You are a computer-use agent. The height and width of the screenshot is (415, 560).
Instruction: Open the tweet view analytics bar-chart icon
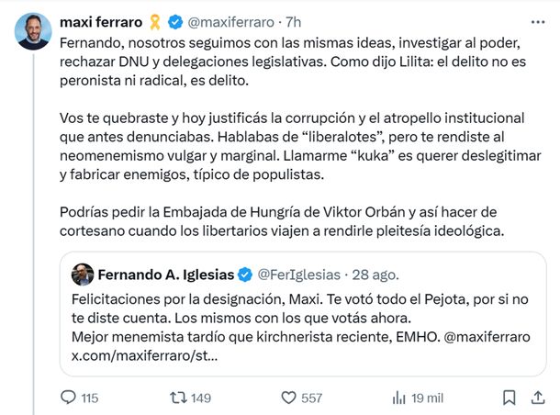click(399, 398)
